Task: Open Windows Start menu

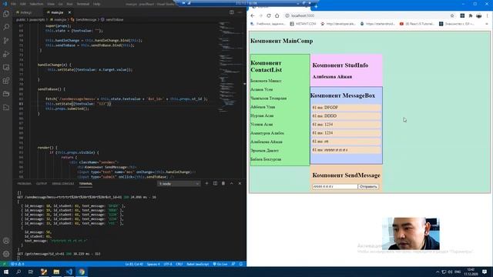Action: (x=6, y=272)
